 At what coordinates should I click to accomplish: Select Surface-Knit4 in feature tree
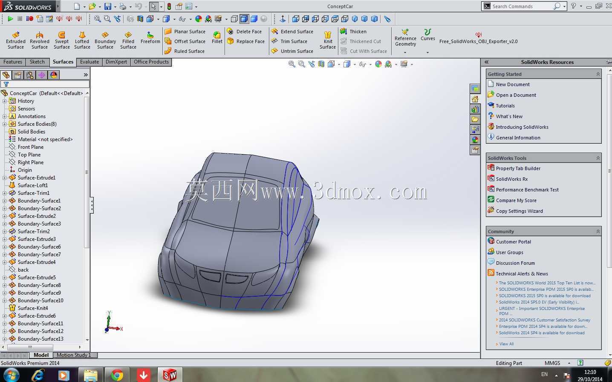point(33,308)
